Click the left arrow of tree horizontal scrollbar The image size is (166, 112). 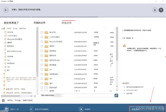tap(31, 96)
